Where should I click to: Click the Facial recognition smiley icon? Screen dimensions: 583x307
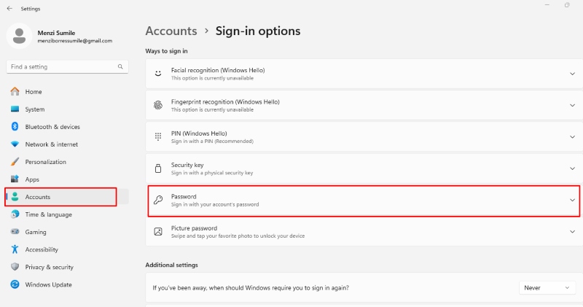click(x=158, y=74)
